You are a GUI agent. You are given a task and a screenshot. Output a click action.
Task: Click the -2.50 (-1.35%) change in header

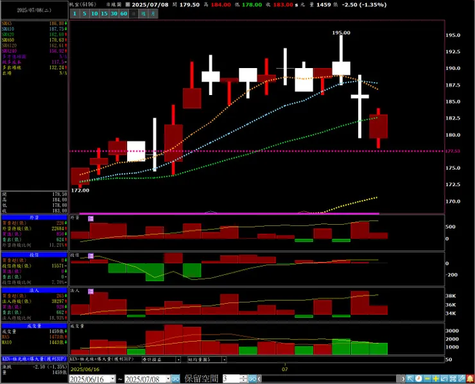(x=364, y=5)
